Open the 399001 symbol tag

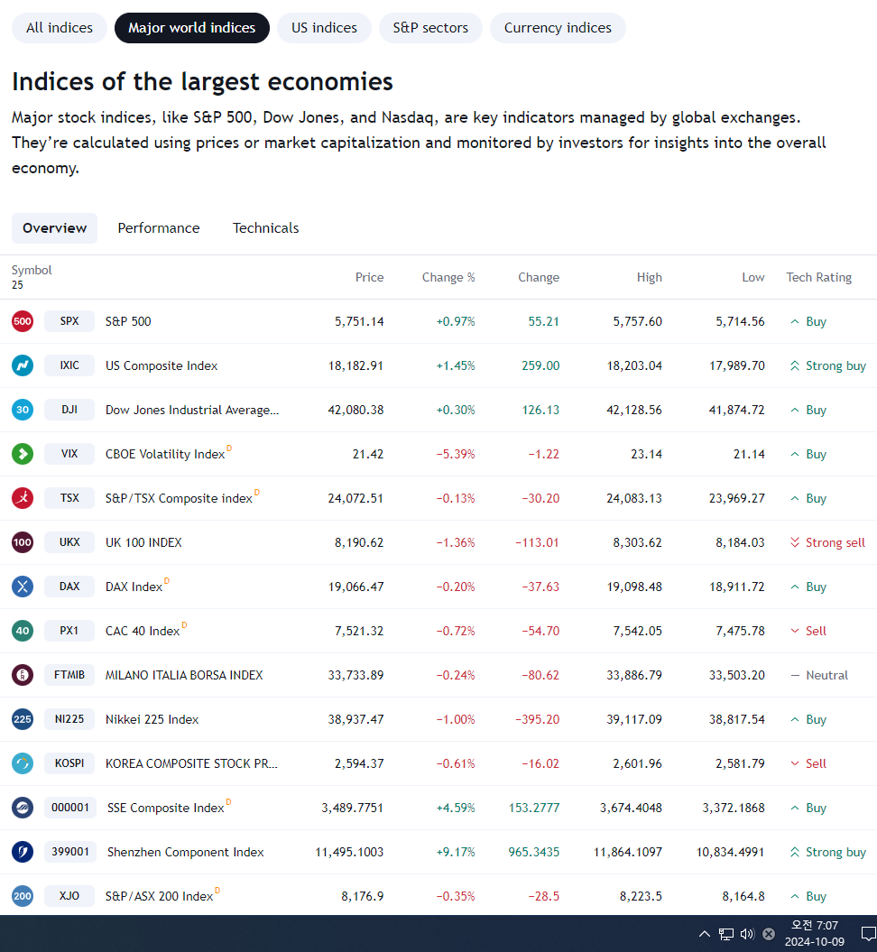69,852
